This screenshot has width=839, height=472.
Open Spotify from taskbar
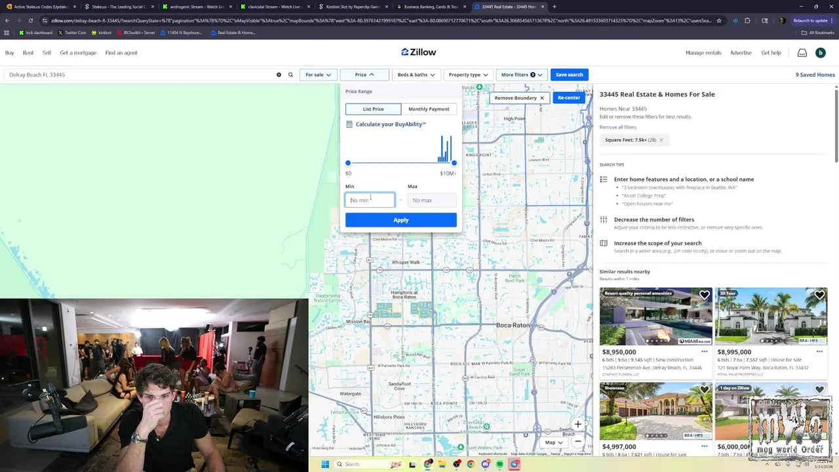(x=499, y=464)
